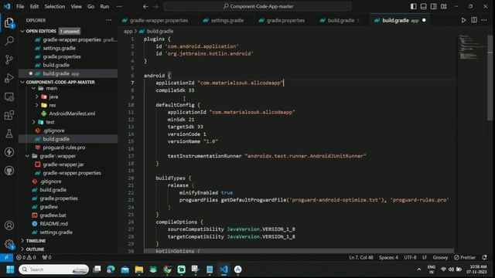This screenshot has height=278, width=495.
Task: Open the View menu
Action: tap(76, 6)
